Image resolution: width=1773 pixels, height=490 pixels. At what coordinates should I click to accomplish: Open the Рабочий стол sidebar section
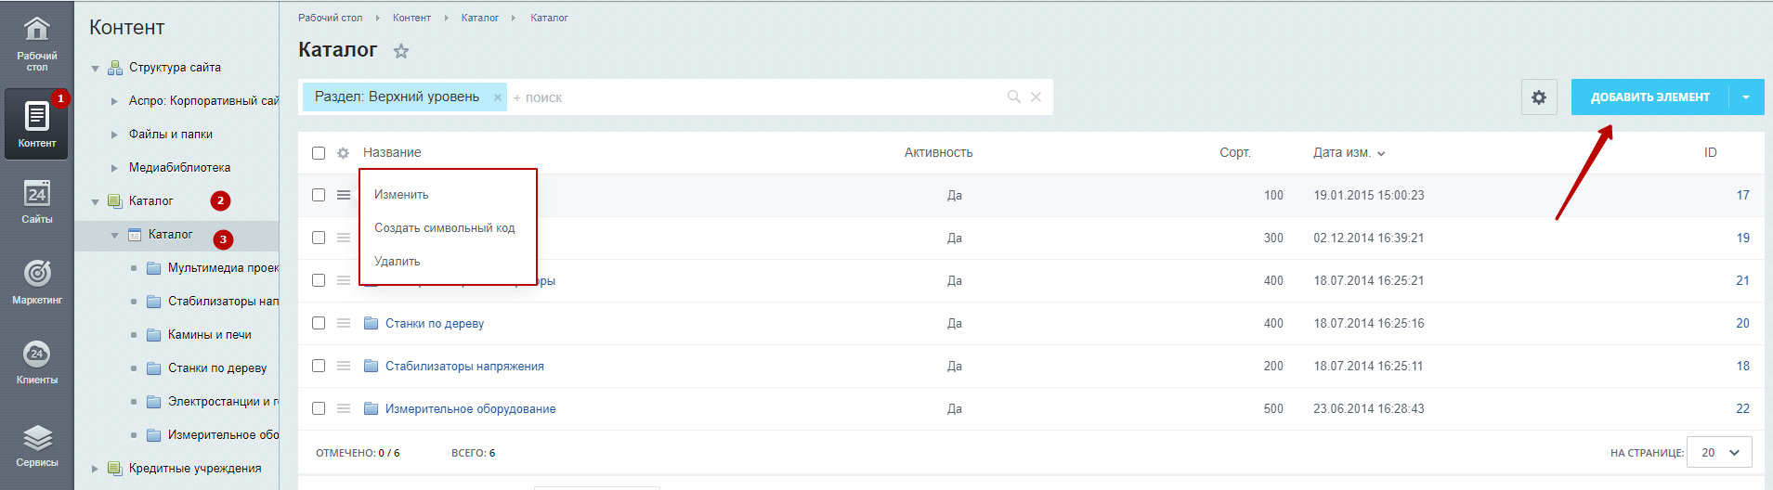(x=36, y=44)
